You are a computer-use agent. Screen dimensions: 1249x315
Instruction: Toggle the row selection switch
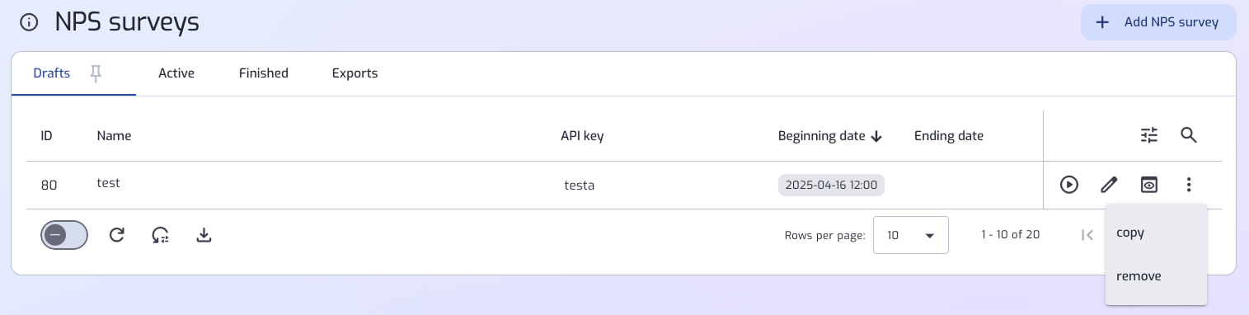click(64, 235)
